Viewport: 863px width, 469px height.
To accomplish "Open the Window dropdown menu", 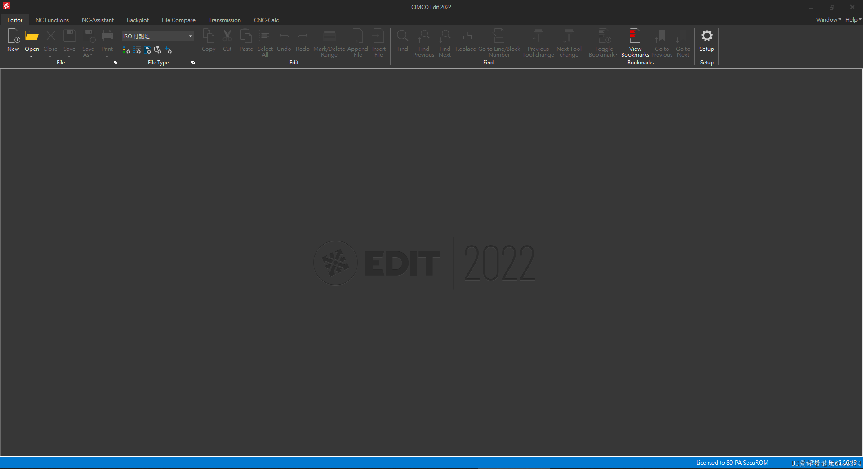I will (828, 20).
